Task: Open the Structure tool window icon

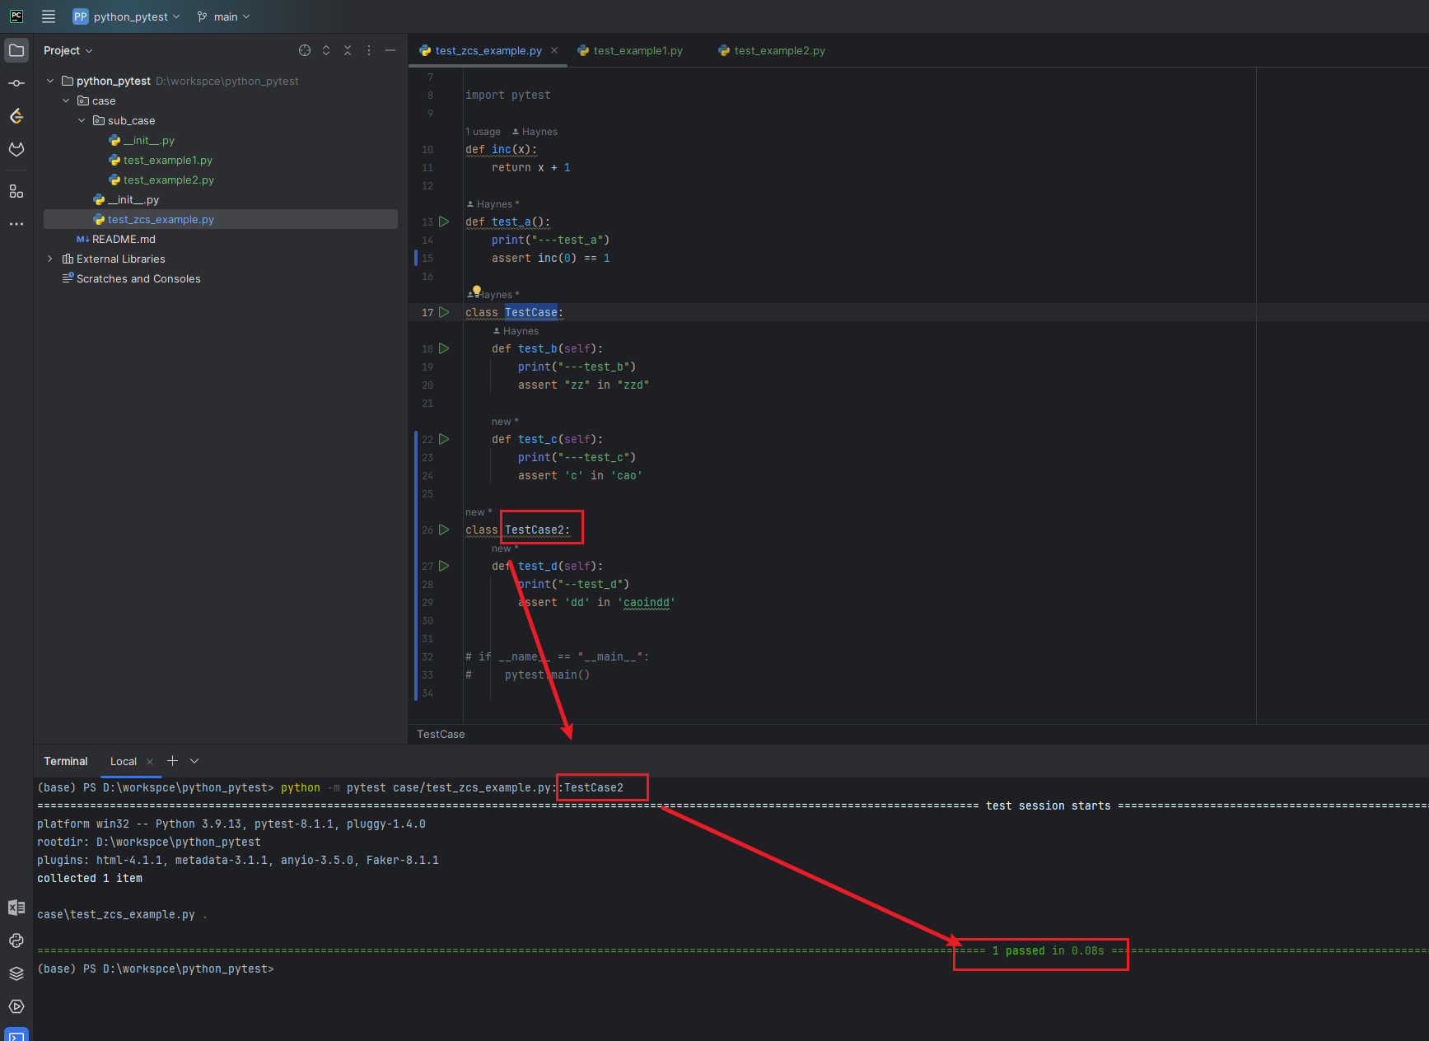Action: [16, 191]
